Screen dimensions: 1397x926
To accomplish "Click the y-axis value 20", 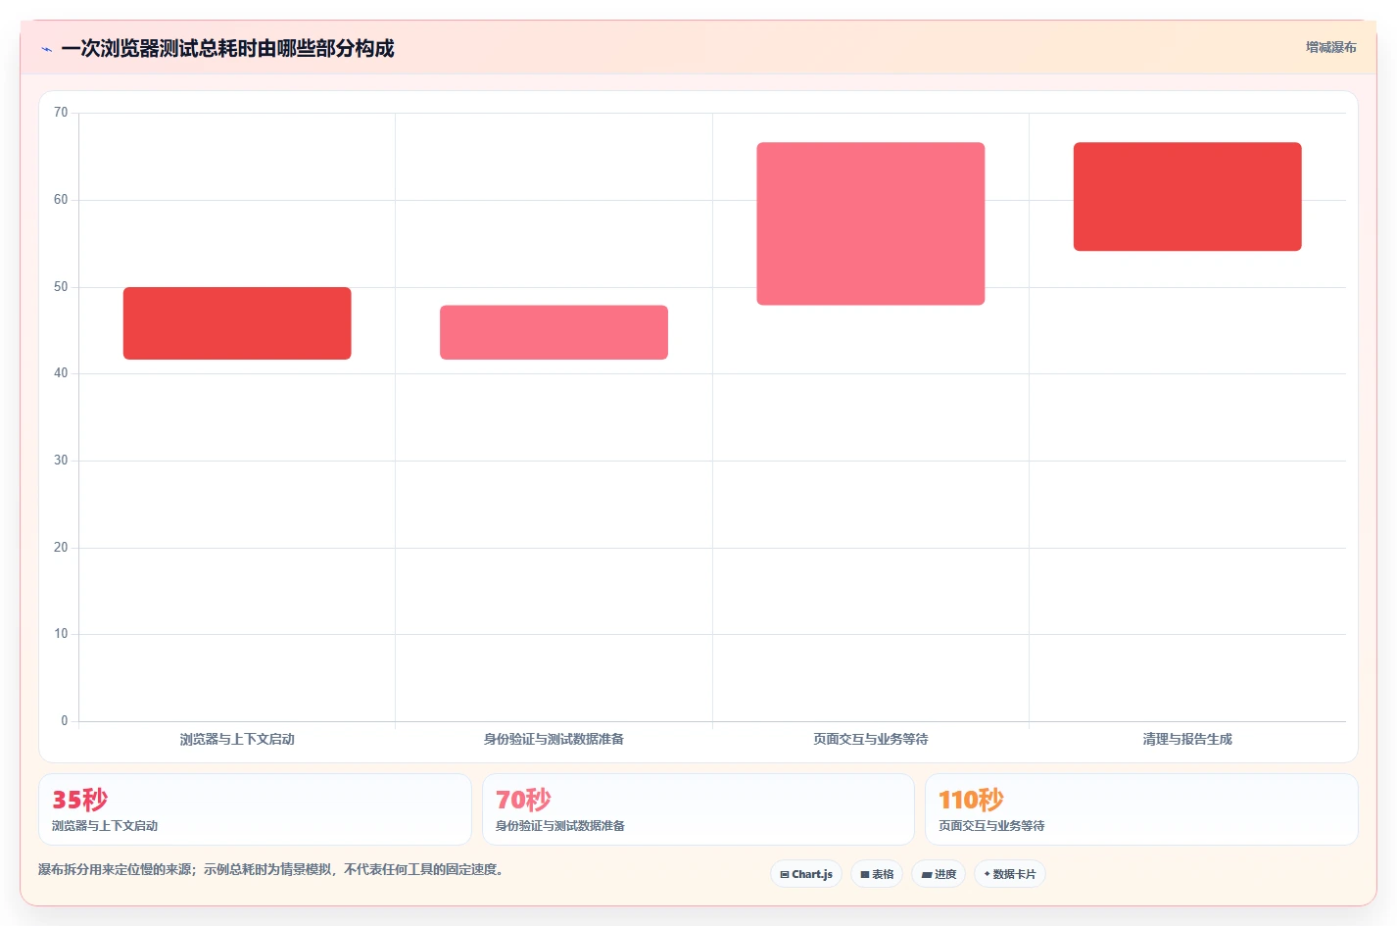I will point(61,548).
